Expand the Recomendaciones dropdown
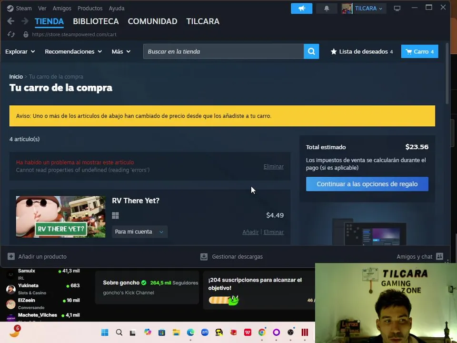 coord(73,51)
